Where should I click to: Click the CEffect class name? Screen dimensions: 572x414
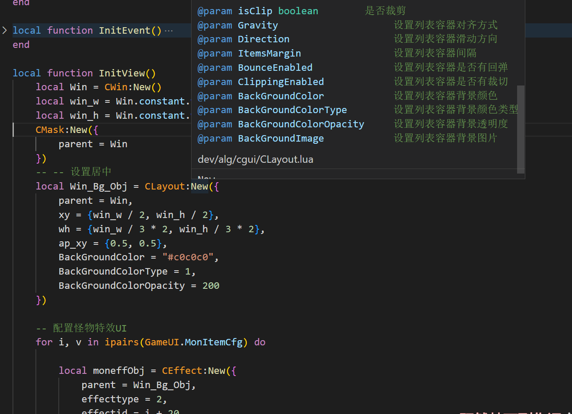(182, 371)
